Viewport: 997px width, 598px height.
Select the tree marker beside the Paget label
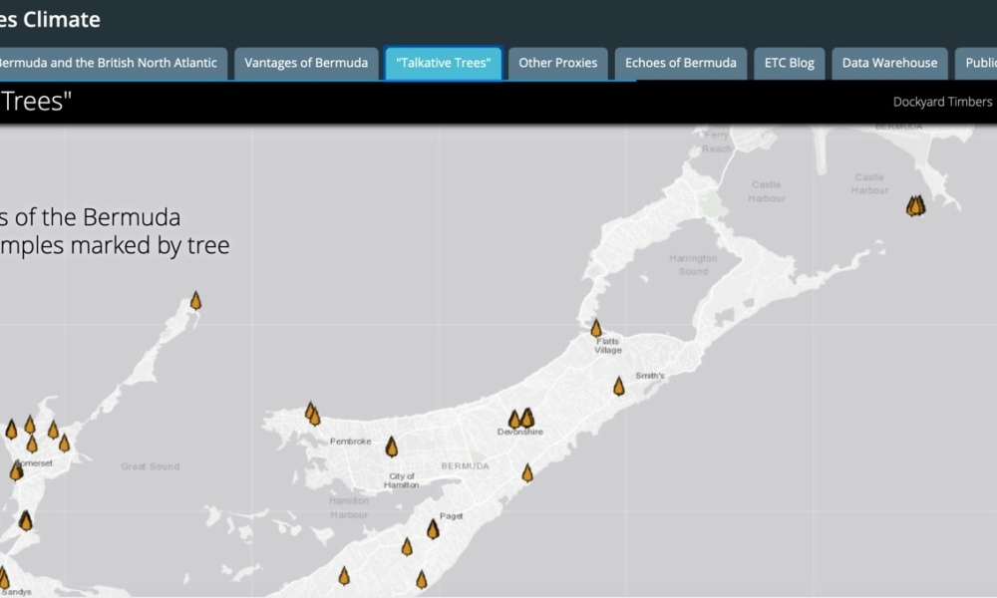tap(433, 529)
